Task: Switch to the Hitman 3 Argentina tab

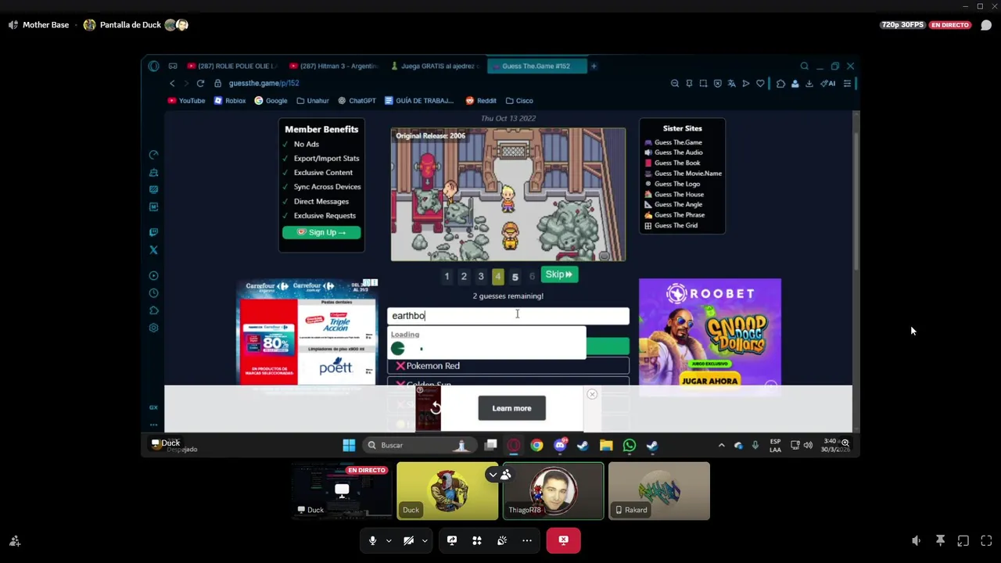Action: point(333,66)
